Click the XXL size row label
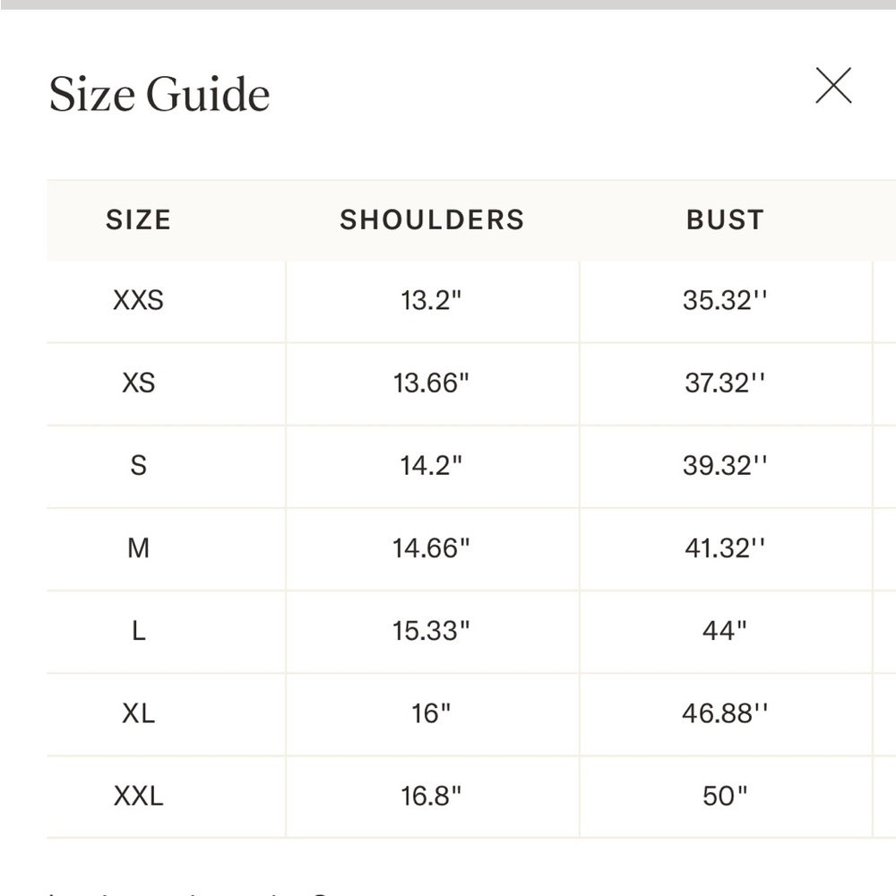The width and height of the screenshot is (896, 896). [138, 796]
